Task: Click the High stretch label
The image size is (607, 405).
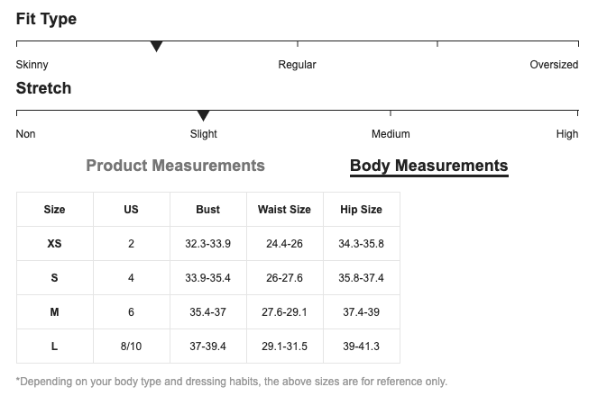Action: pos(567,134)
